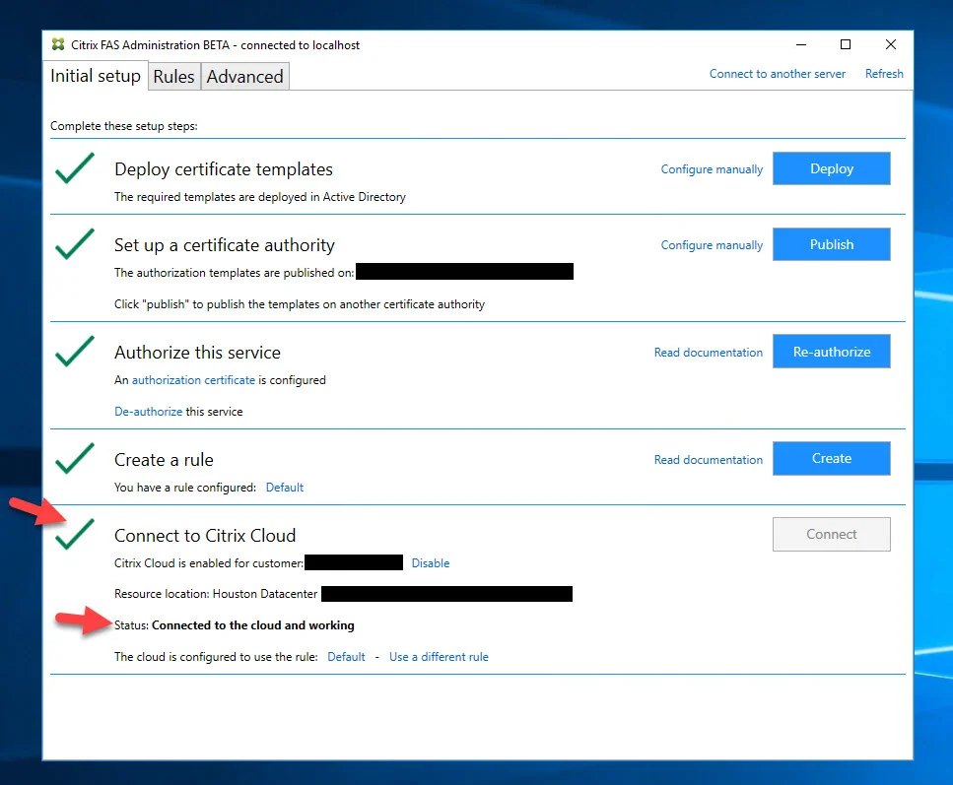Click the 'Set up a certificate authority' heading
Screen dimensions: 953x785
[225, 245]
